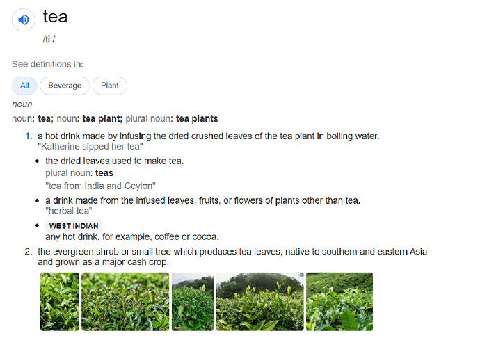Switch to the Plant definitions filter
Screen dimensions: 480x338
109,86
